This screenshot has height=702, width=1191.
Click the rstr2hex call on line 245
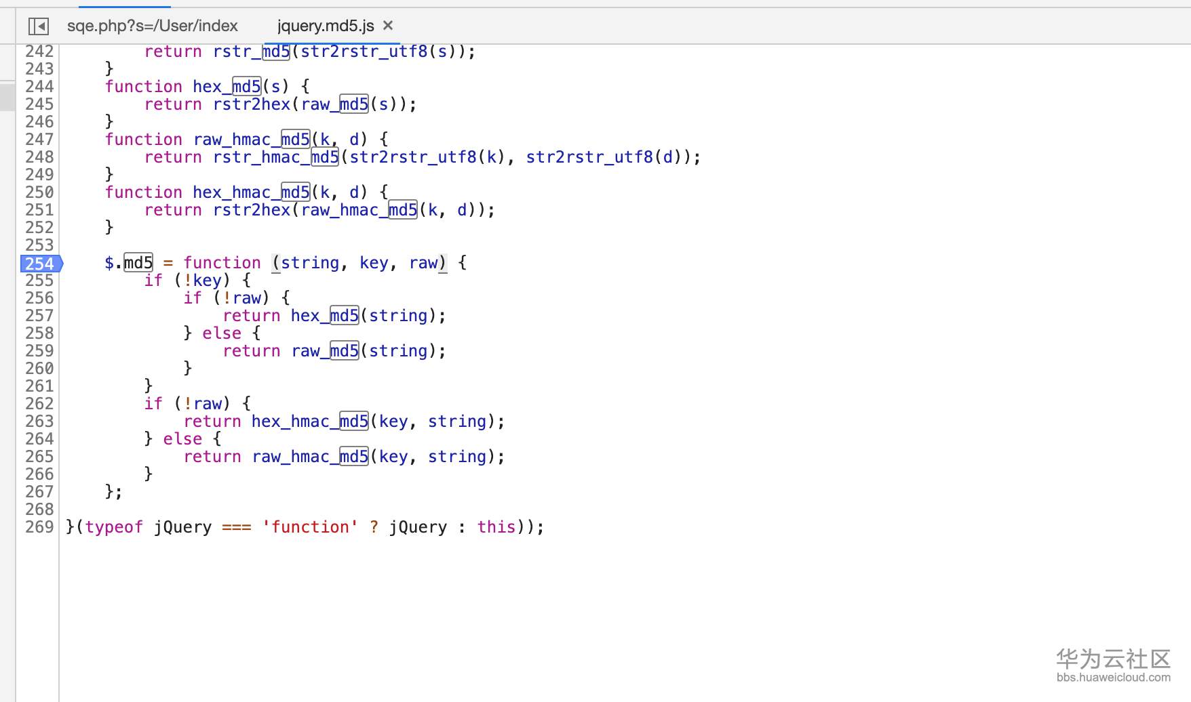[x=251, y=104]
